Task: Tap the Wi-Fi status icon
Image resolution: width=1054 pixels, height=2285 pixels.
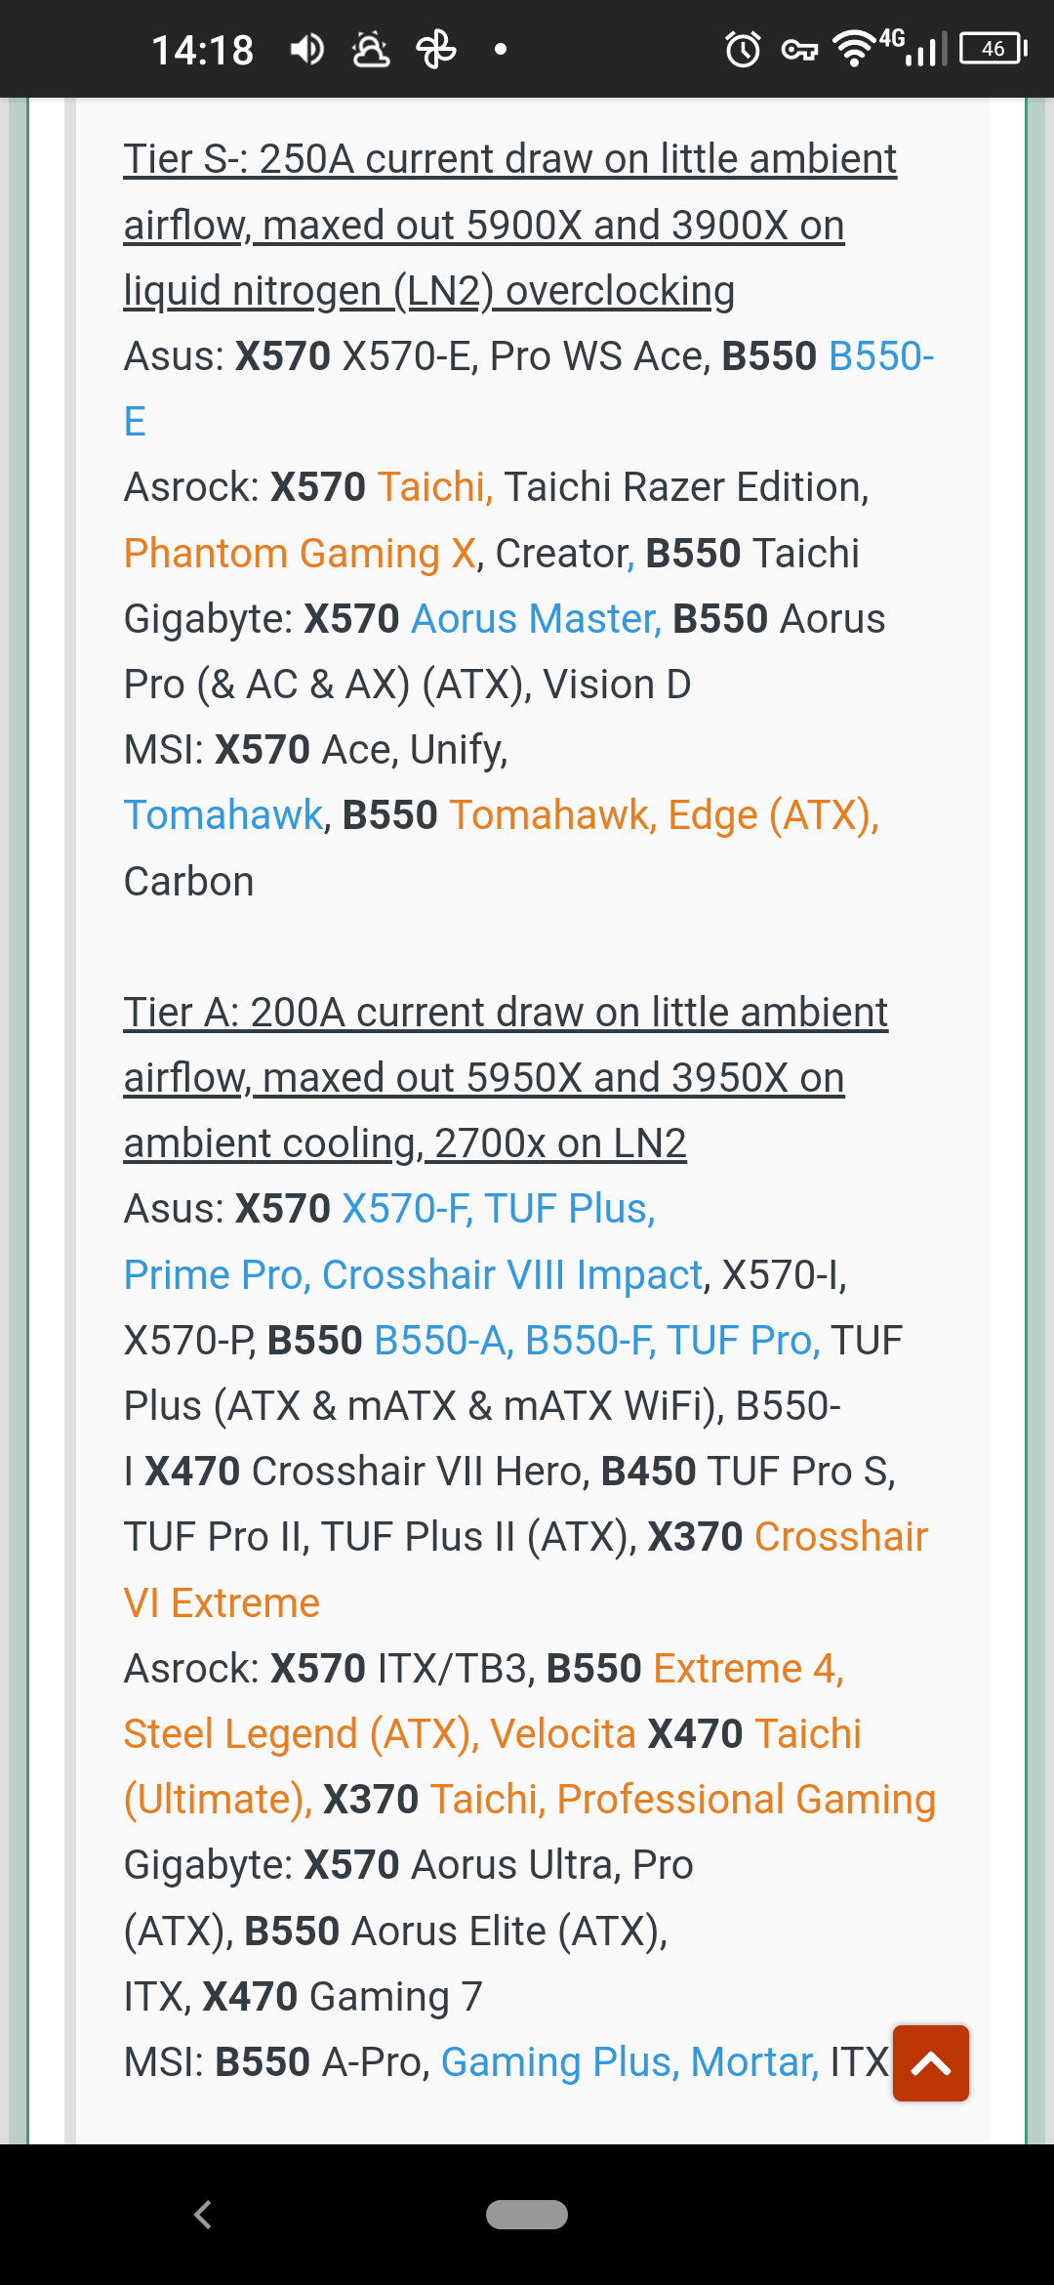Action: coord(854,49)
